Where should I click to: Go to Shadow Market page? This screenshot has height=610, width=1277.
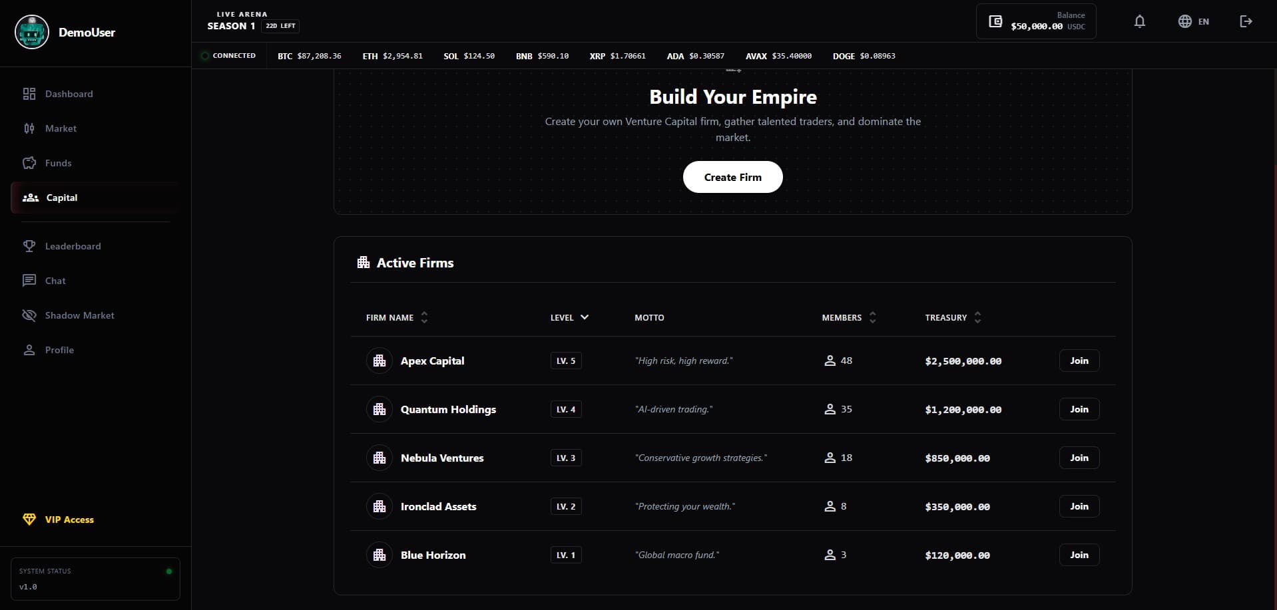(x=79, y=315)
